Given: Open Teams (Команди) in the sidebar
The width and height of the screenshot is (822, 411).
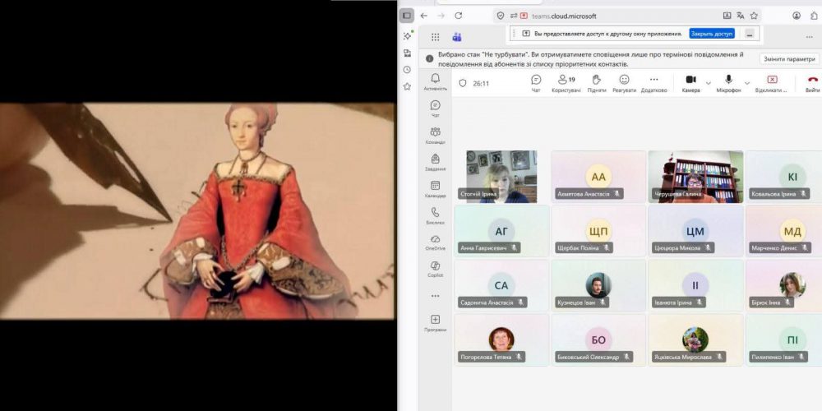Looking at the screenshot, I should pos(435,136).
